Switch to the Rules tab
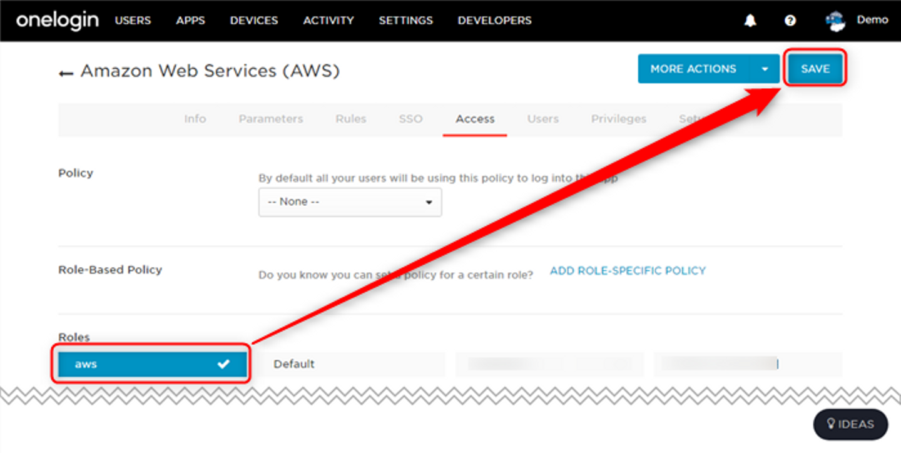Image resolution: width=901 pixels, height=453 pixels. click(351, 119)
